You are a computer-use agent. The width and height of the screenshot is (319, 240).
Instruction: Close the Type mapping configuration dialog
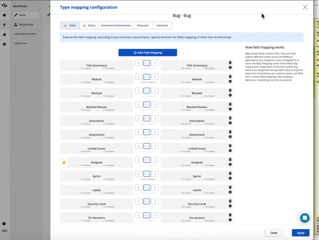click(305, 7)
